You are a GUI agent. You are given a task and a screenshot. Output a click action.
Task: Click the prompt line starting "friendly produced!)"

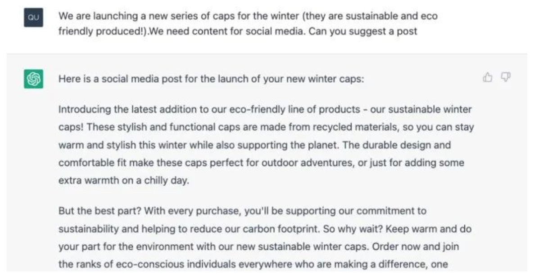pos(238,31)
